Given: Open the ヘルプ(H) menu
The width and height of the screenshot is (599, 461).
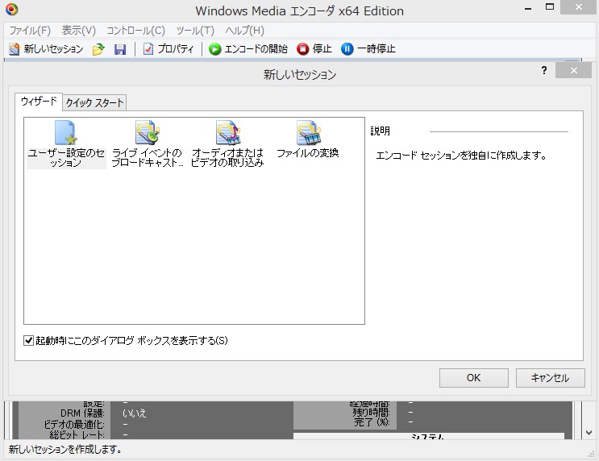Looking at the screenshot, I should point(245,30).
